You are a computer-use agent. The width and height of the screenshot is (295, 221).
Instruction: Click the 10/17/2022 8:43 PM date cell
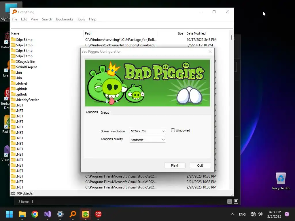(201, 40)
